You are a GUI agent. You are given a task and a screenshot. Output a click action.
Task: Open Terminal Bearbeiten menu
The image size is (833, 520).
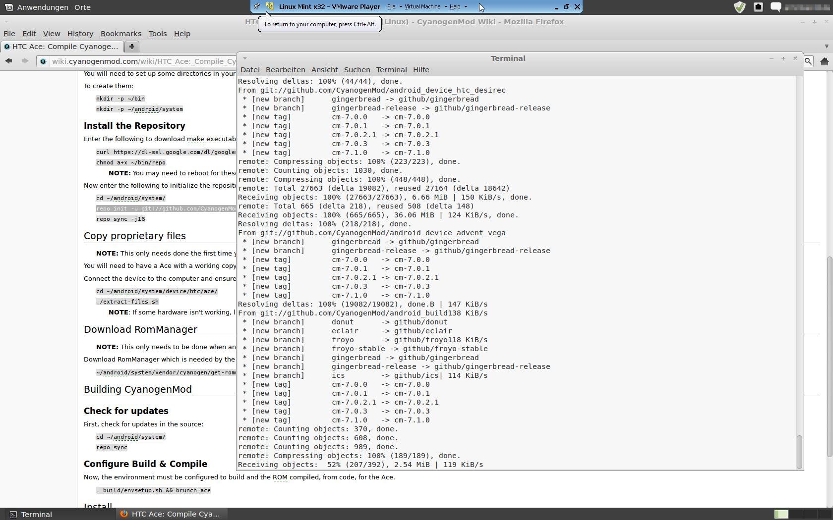[285, 70]
